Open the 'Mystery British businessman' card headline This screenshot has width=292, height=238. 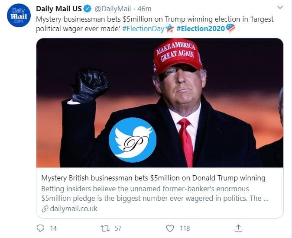(153, 178)
